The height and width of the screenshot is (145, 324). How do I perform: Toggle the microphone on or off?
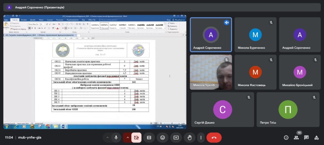116,137
